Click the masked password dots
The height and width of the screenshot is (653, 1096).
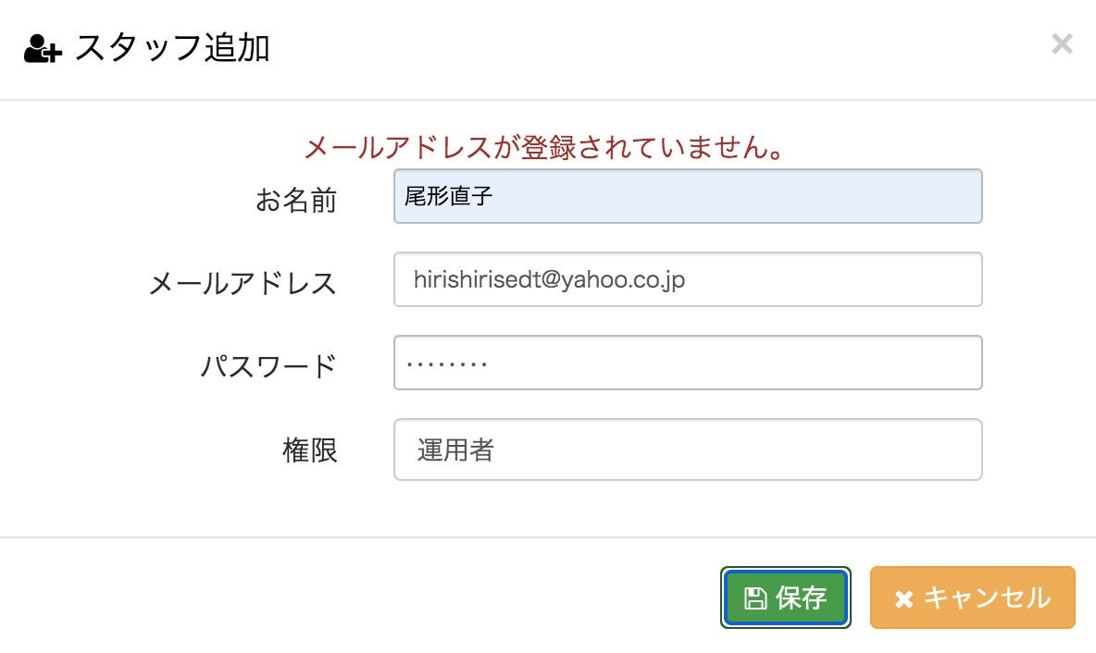pos(447,363)
